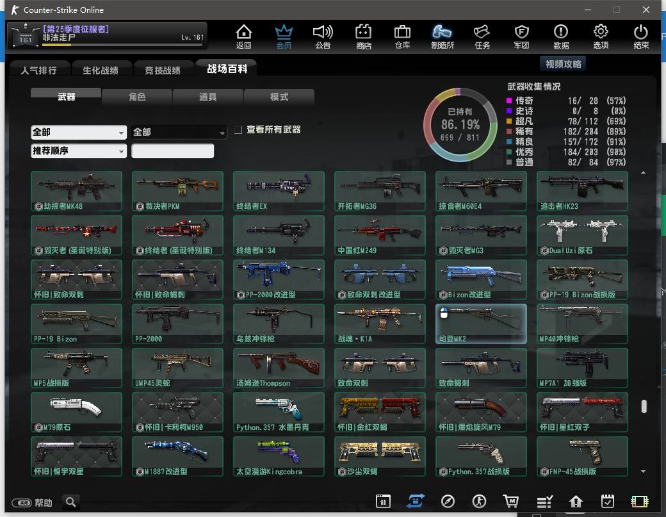Click the magnifier search icon beside 帮助
The height and width of the screenshot is (517, 666).
[x=71, y=502]
